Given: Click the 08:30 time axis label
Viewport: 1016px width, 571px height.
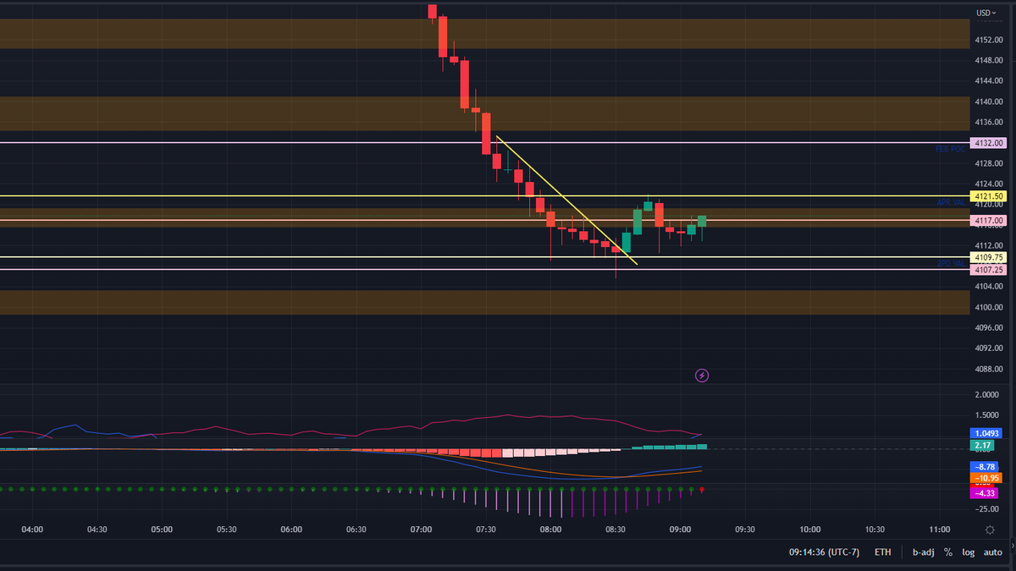Looking at the screenshot, I should (x=616, y=530).
